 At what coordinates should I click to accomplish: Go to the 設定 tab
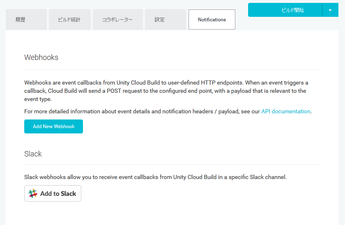click(x=166, y=20)
